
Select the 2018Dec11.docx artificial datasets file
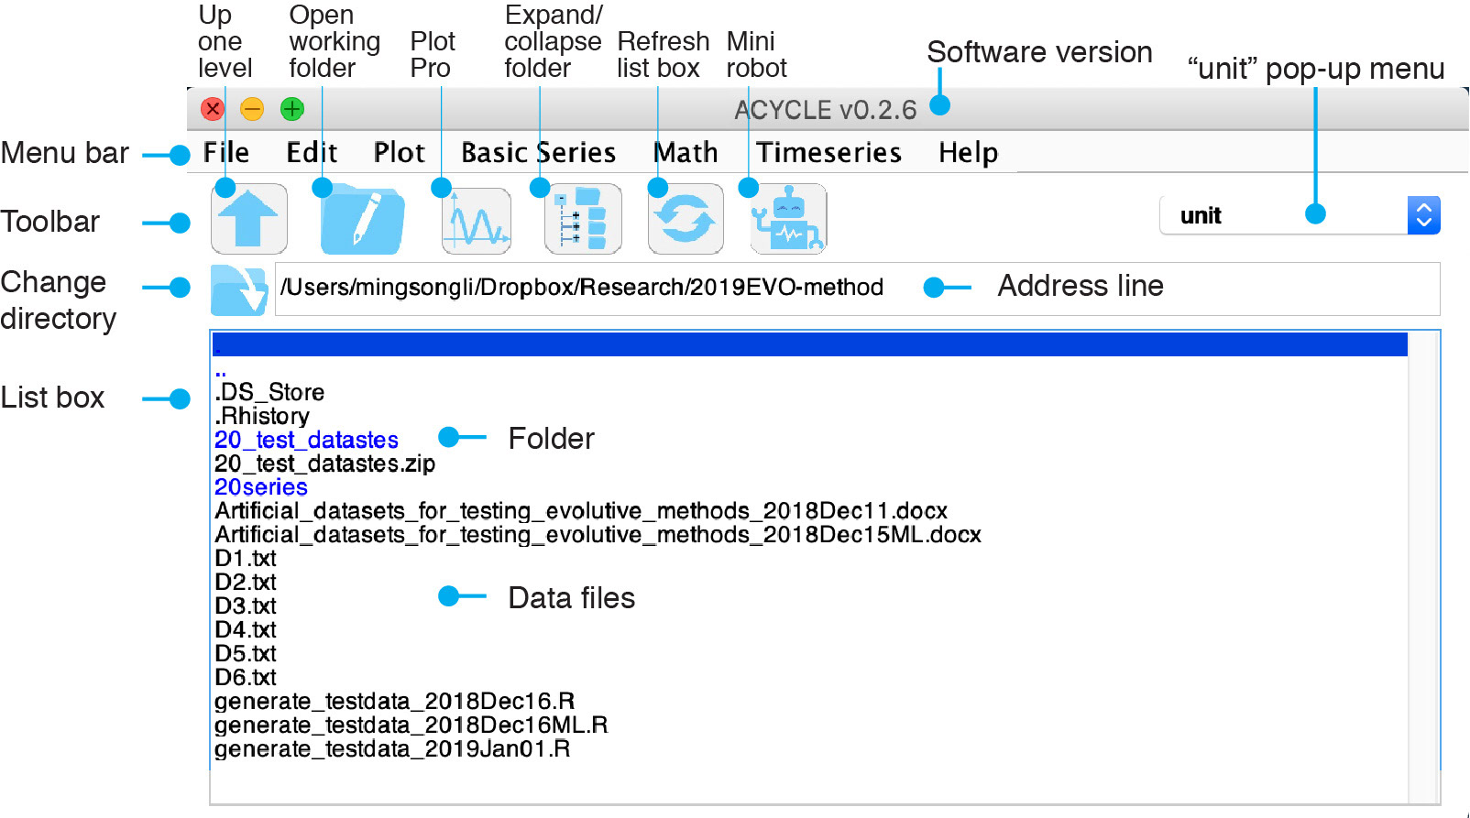tap(581, 511)
